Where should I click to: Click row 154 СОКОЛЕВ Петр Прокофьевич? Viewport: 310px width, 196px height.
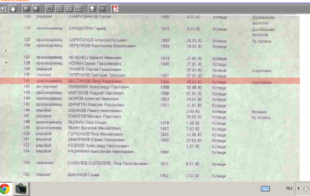(108, 164)
